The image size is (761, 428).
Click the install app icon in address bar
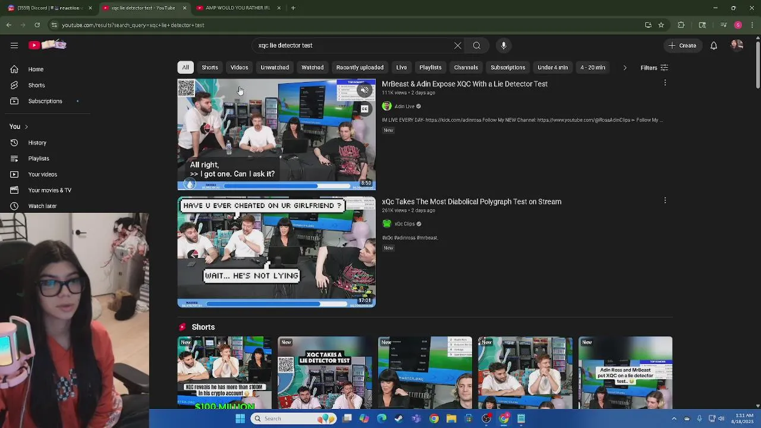click(648, 25)
